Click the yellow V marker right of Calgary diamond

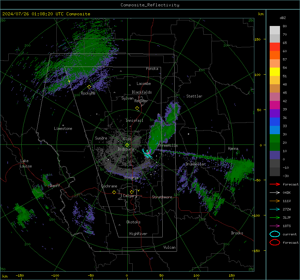tap(138, 190)
